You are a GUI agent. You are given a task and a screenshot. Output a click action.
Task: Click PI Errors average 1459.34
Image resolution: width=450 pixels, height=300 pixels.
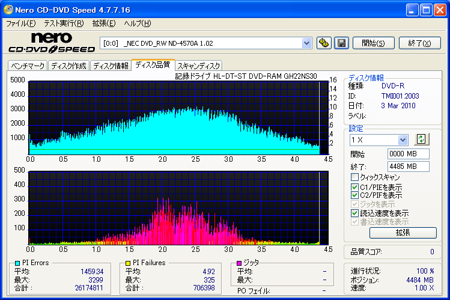tap(92, 272)
